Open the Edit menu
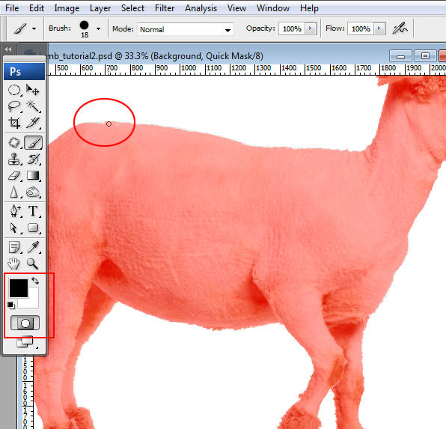446x429 pixels. tap(37, 8)
